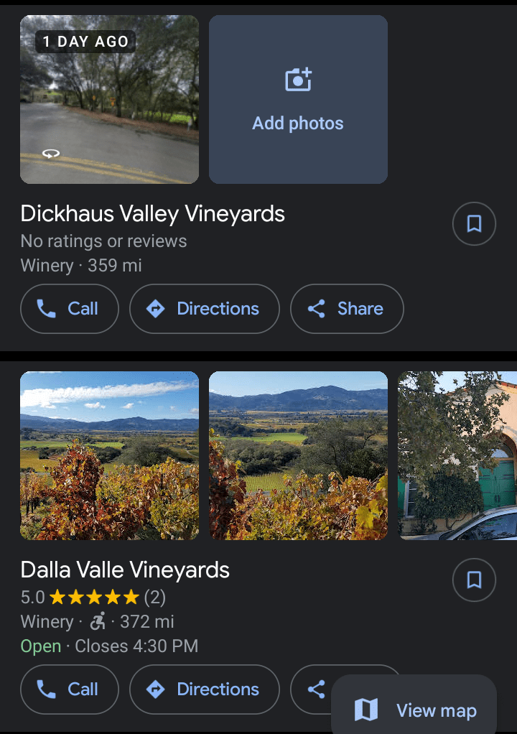
Task: Share Dickhaus Valley Vineyards listing
Action: [x=347, y=309]
